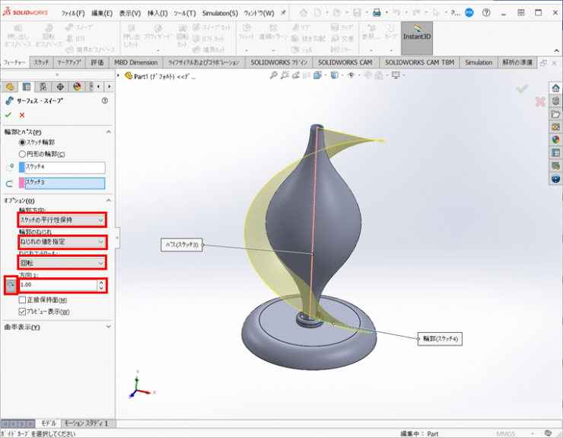The width and height of the screenshot is (563, 438).
Task: Uncheck the プレビュー表示 checkbox
Action: click(22, 311)
